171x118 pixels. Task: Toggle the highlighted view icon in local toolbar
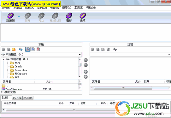pos(28,49)
